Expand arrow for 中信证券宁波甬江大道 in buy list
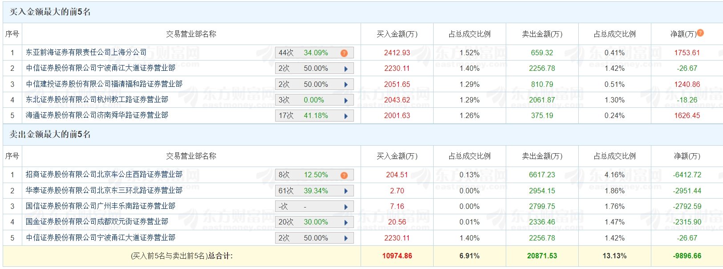 pos(346,69)
